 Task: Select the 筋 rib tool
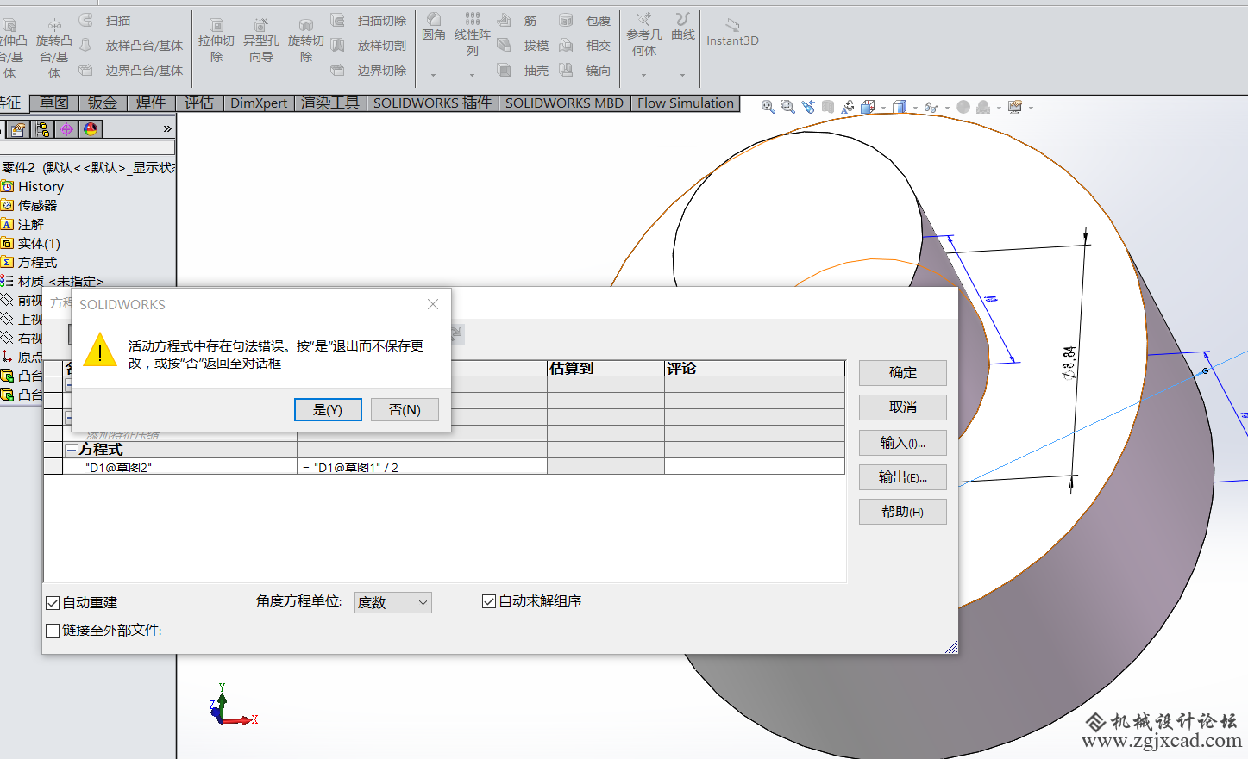[x=517, y=21]
